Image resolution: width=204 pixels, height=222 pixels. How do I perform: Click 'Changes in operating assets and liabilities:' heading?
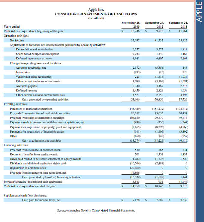(x=36, y=63)
